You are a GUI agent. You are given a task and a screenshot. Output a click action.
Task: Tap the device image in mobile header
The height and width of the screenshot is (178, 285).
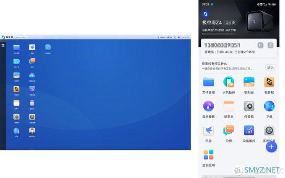259,21
